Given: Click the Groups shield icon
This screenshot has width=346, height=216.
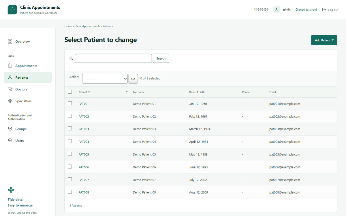Looking at the screenshot, I should (10, 129).
